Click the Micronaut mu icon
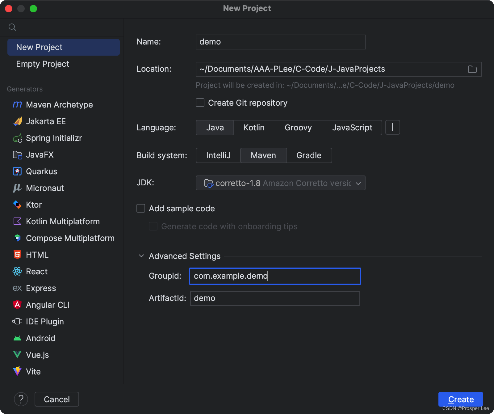The height and width of the screenshot is (414, 494). pyautogui.click(x=17, y=188)
